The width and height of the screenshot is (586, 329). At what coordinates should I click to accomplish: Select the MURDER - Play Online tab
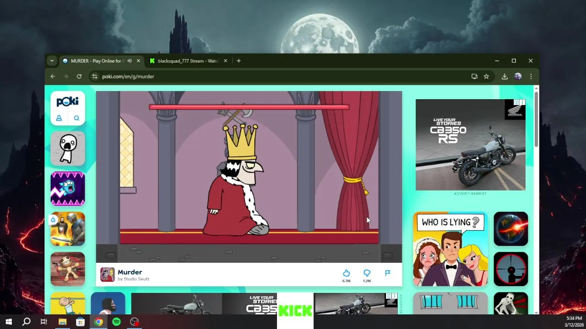coord(96,61)
